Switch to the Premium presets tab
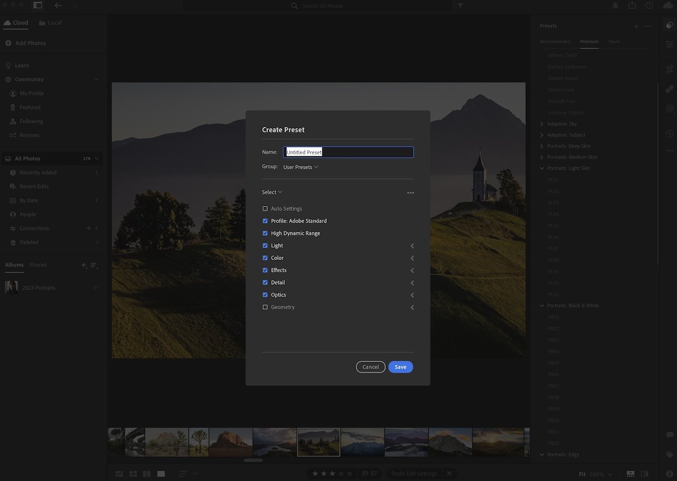677x481 pixels. 589,41
